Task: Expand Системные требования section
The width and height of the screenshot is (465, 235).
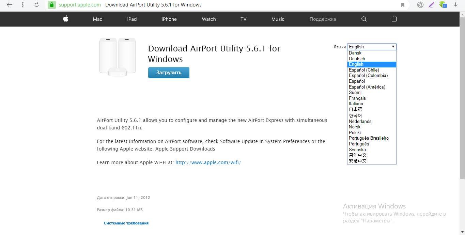Action: [126, 223]
